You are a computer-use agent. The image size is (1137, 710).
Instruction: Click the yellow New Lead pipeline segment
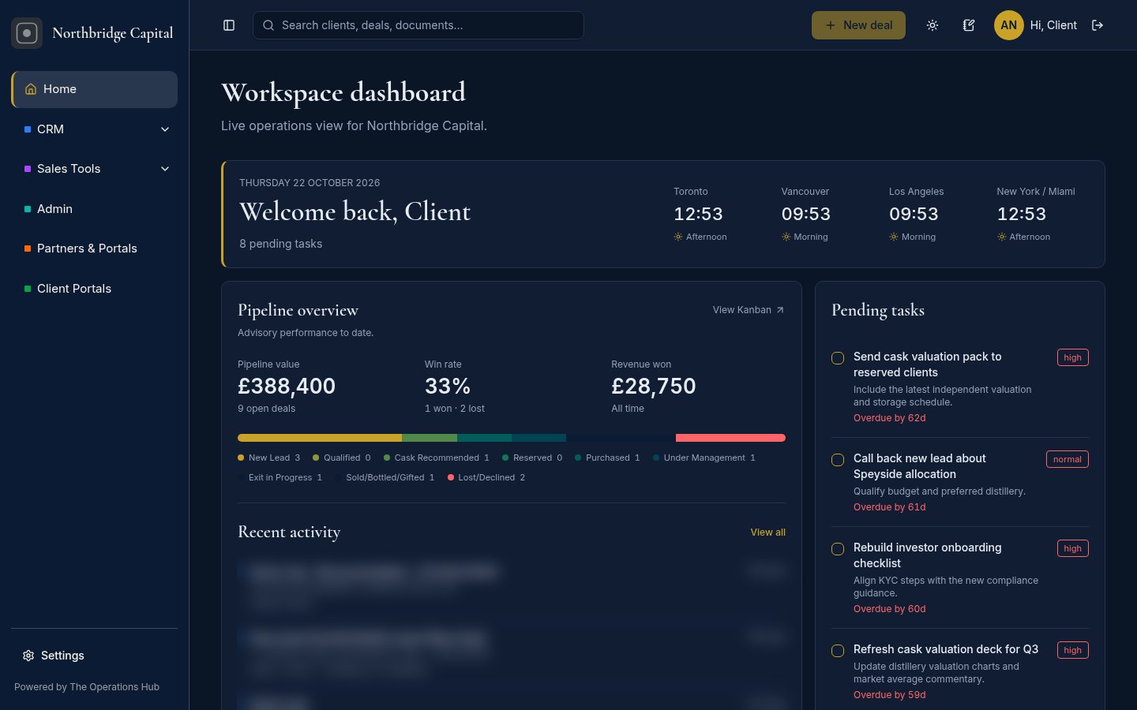tap(320, 438)
